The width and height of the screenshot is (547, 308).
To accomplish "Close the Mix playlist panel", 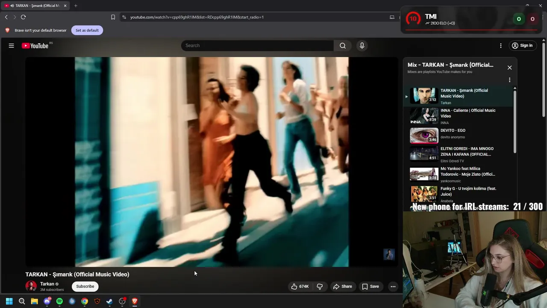I will (509, 68).
